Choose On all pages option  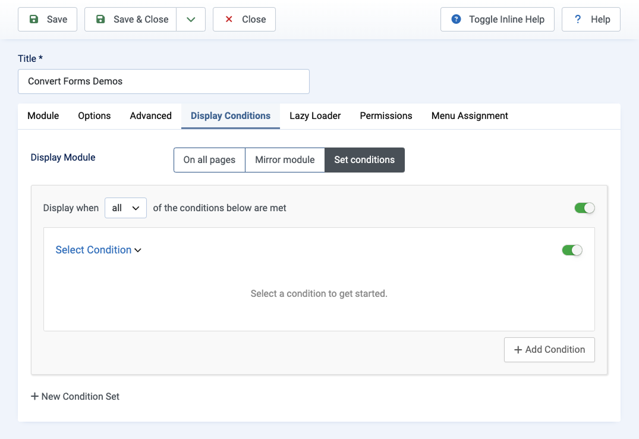pyautogui.click(x=209, y=160)
